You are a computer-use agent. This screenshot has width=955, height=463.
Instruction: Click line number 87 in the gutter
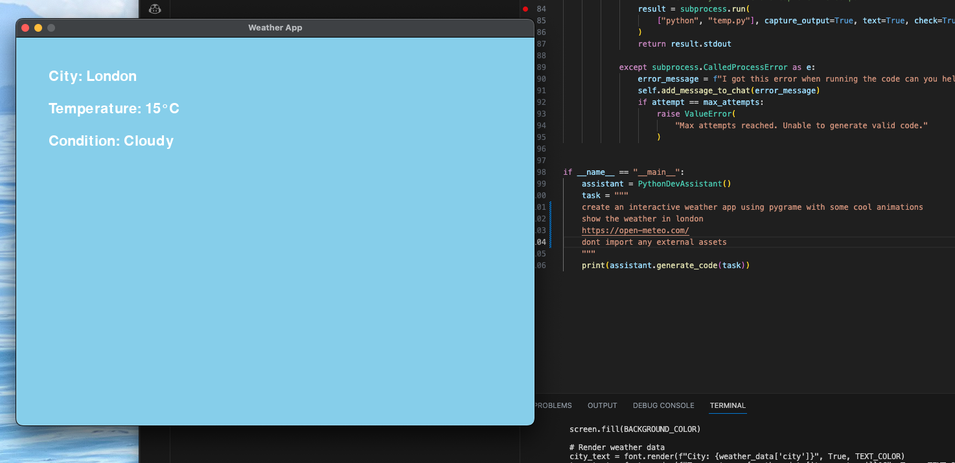[x=541, y=44]
